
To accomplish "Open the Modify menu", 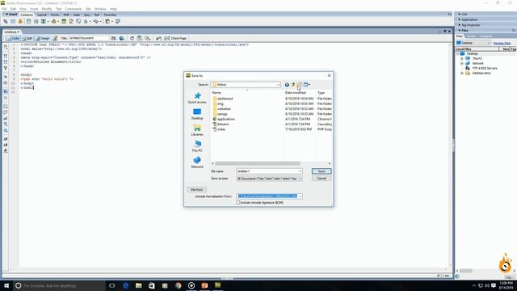I will click(x=47, y=9).
